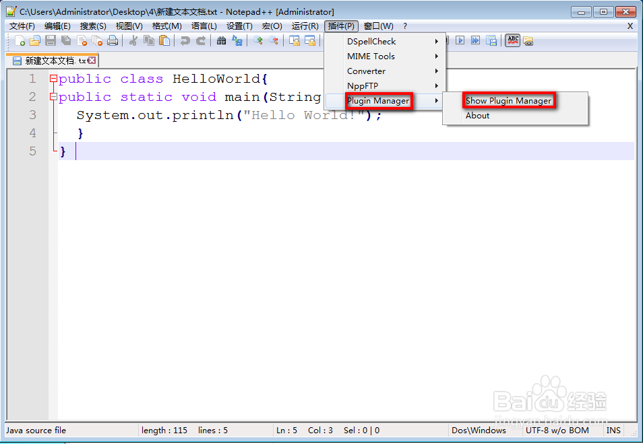Select the 新建文本文档.txt document tab

click(52, 61)
